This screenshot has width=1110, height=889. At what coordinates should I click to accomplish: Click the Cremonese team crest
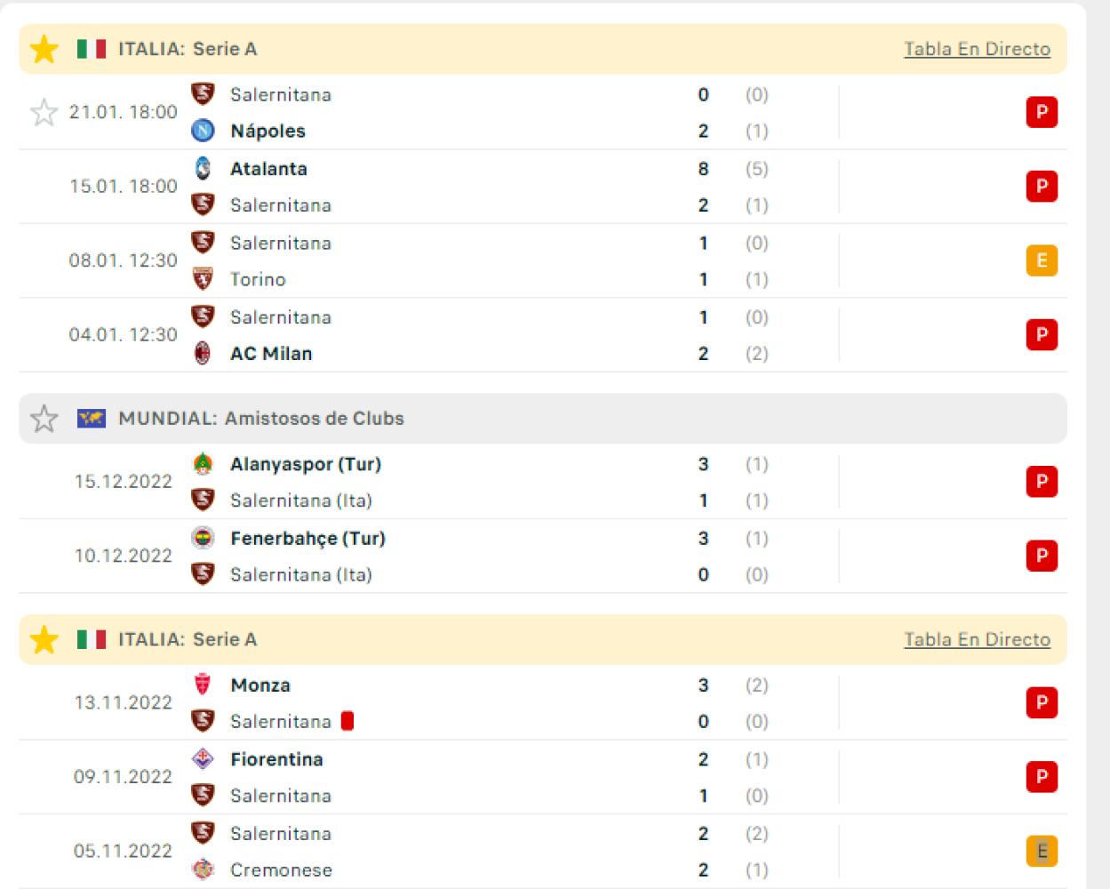click(203, 869)
